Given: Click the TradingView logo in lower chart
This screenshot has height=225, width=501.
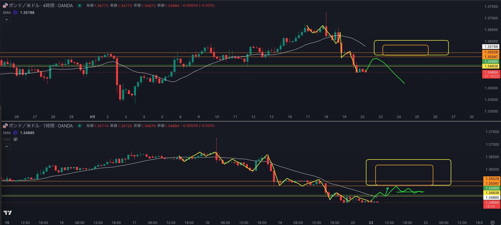Looking at the screenshot, I should [x=7, y=213].
